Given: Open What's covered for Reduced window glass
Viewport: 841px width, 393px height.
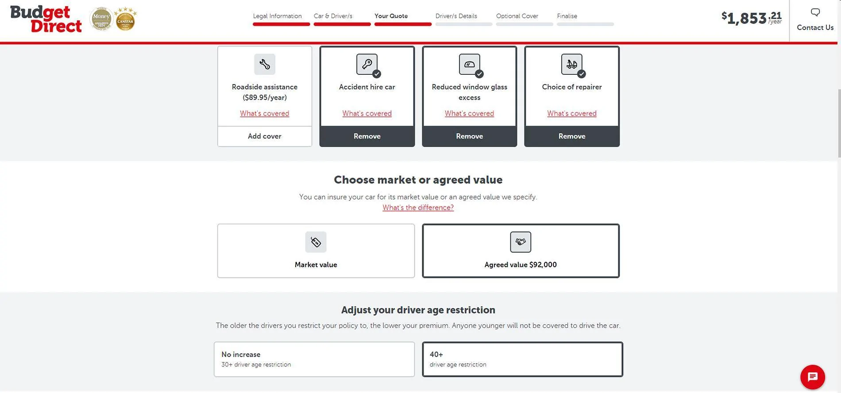Looking at the screenshot, I should pyautogui.click(x=469, y=113).
